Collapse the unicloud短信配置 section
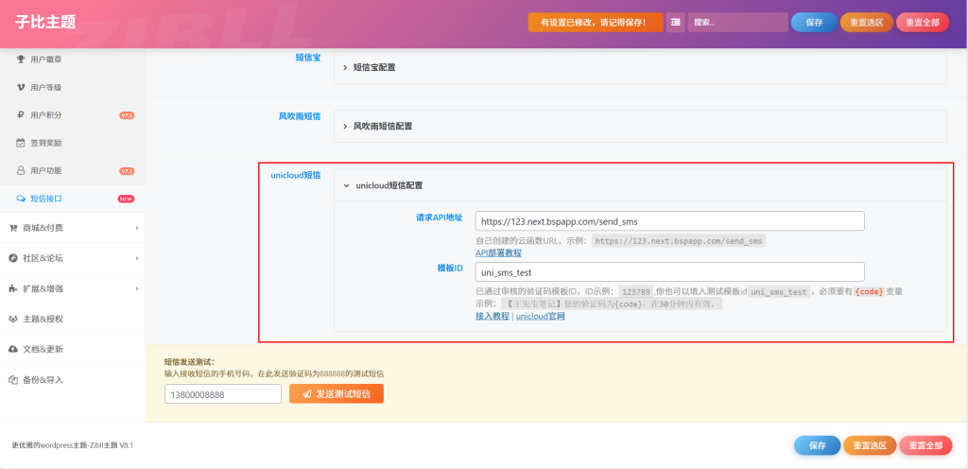Screen dimensions: 968x469 [x=388, y=185]
